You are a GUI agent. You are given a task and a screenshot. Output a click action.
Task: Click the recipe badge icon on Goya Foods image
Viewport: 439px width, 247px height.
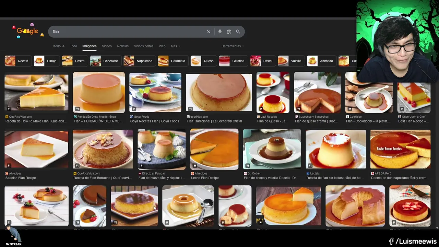(x=134, y=109)
